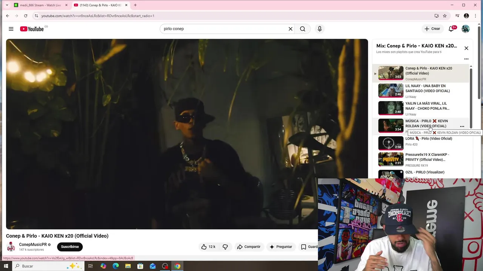Go back with browser back arrow
The image size is (483, 271).
click(x=8, y=16)
